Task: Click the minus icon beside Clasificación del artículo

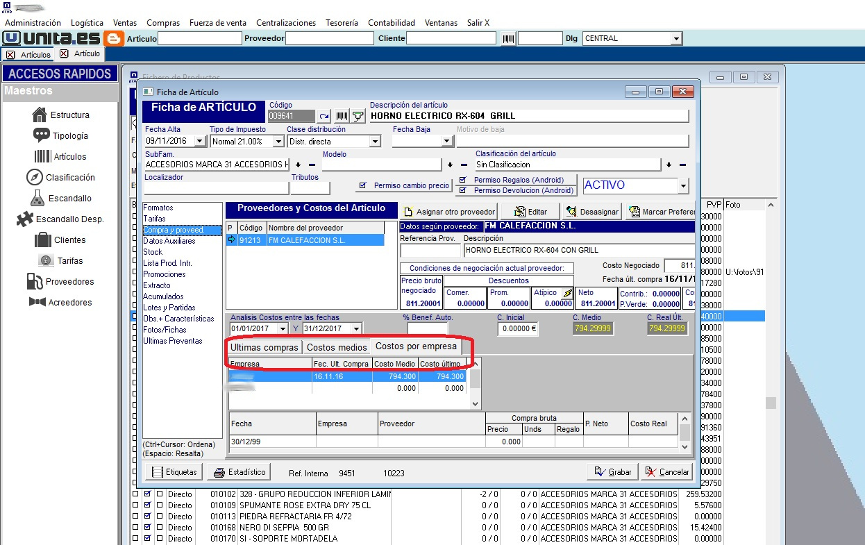Action: 682,165
